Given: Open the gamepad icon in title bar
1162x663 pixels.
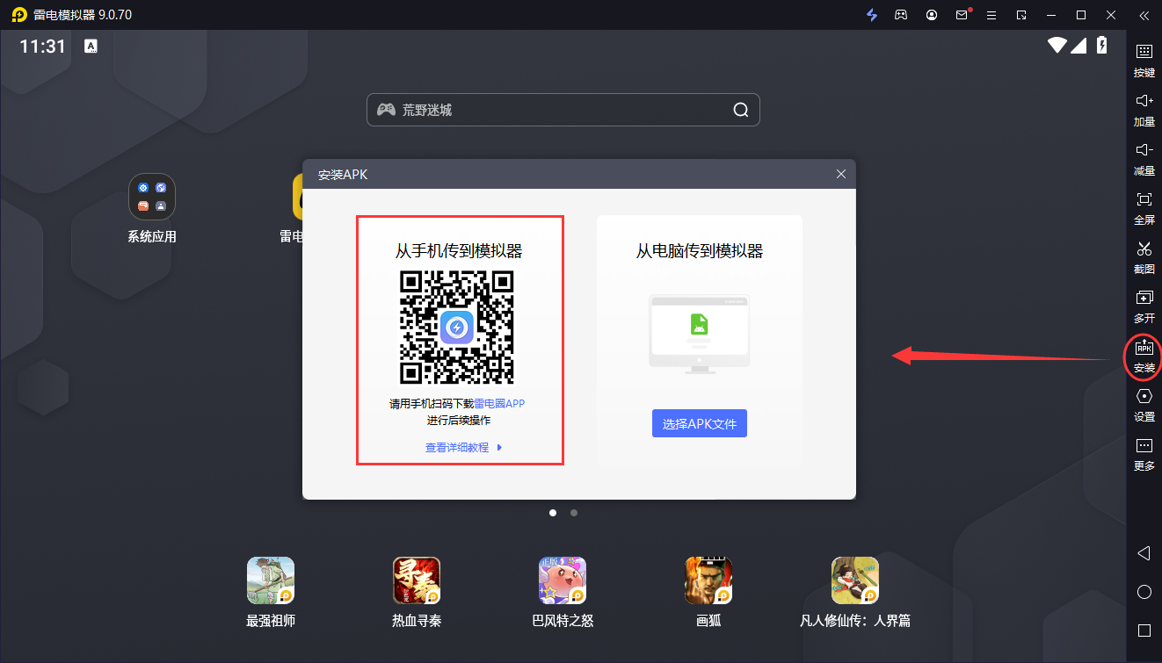Looking at the screenshot, I should click(901, 15).
